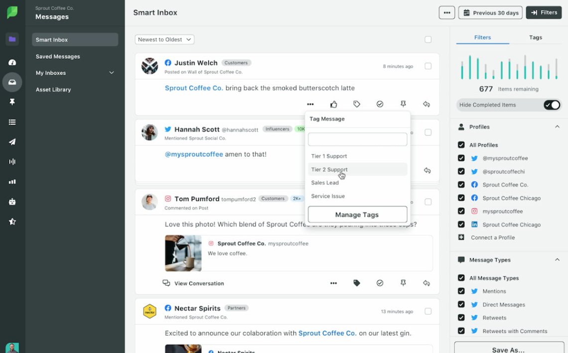Choose Sales Lead tag
The width and height of the screenshot is (568, 353).
click(358, 183)
